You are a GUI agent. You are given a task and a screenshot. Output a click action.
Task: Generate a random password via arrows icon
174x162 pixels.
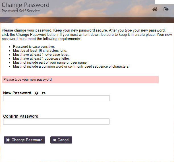pyautogui.click(x=43, y=93)
